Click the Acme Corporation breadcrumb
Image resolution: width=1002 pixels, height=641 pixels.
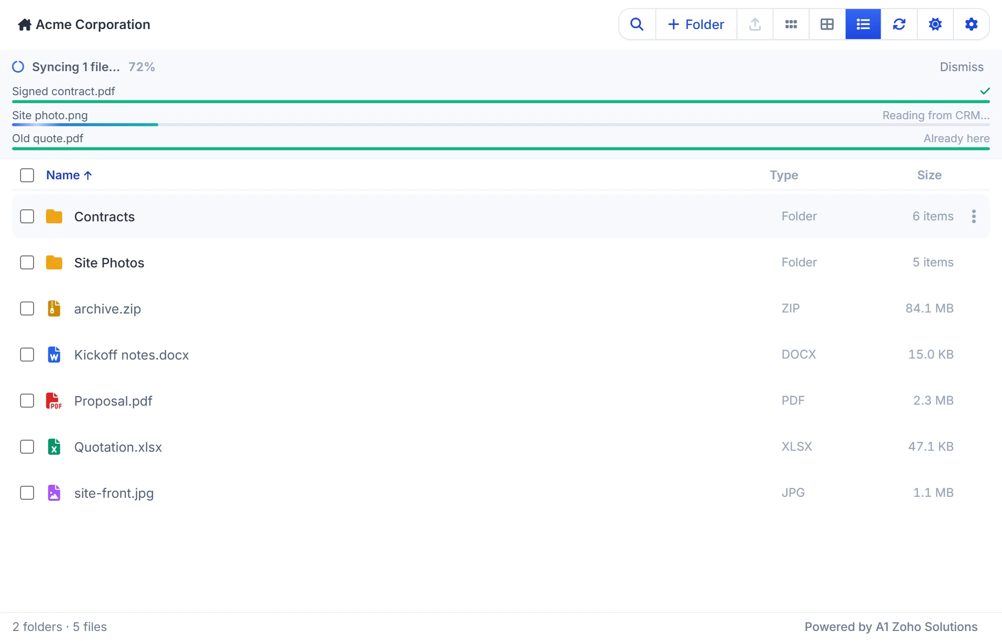93,25
